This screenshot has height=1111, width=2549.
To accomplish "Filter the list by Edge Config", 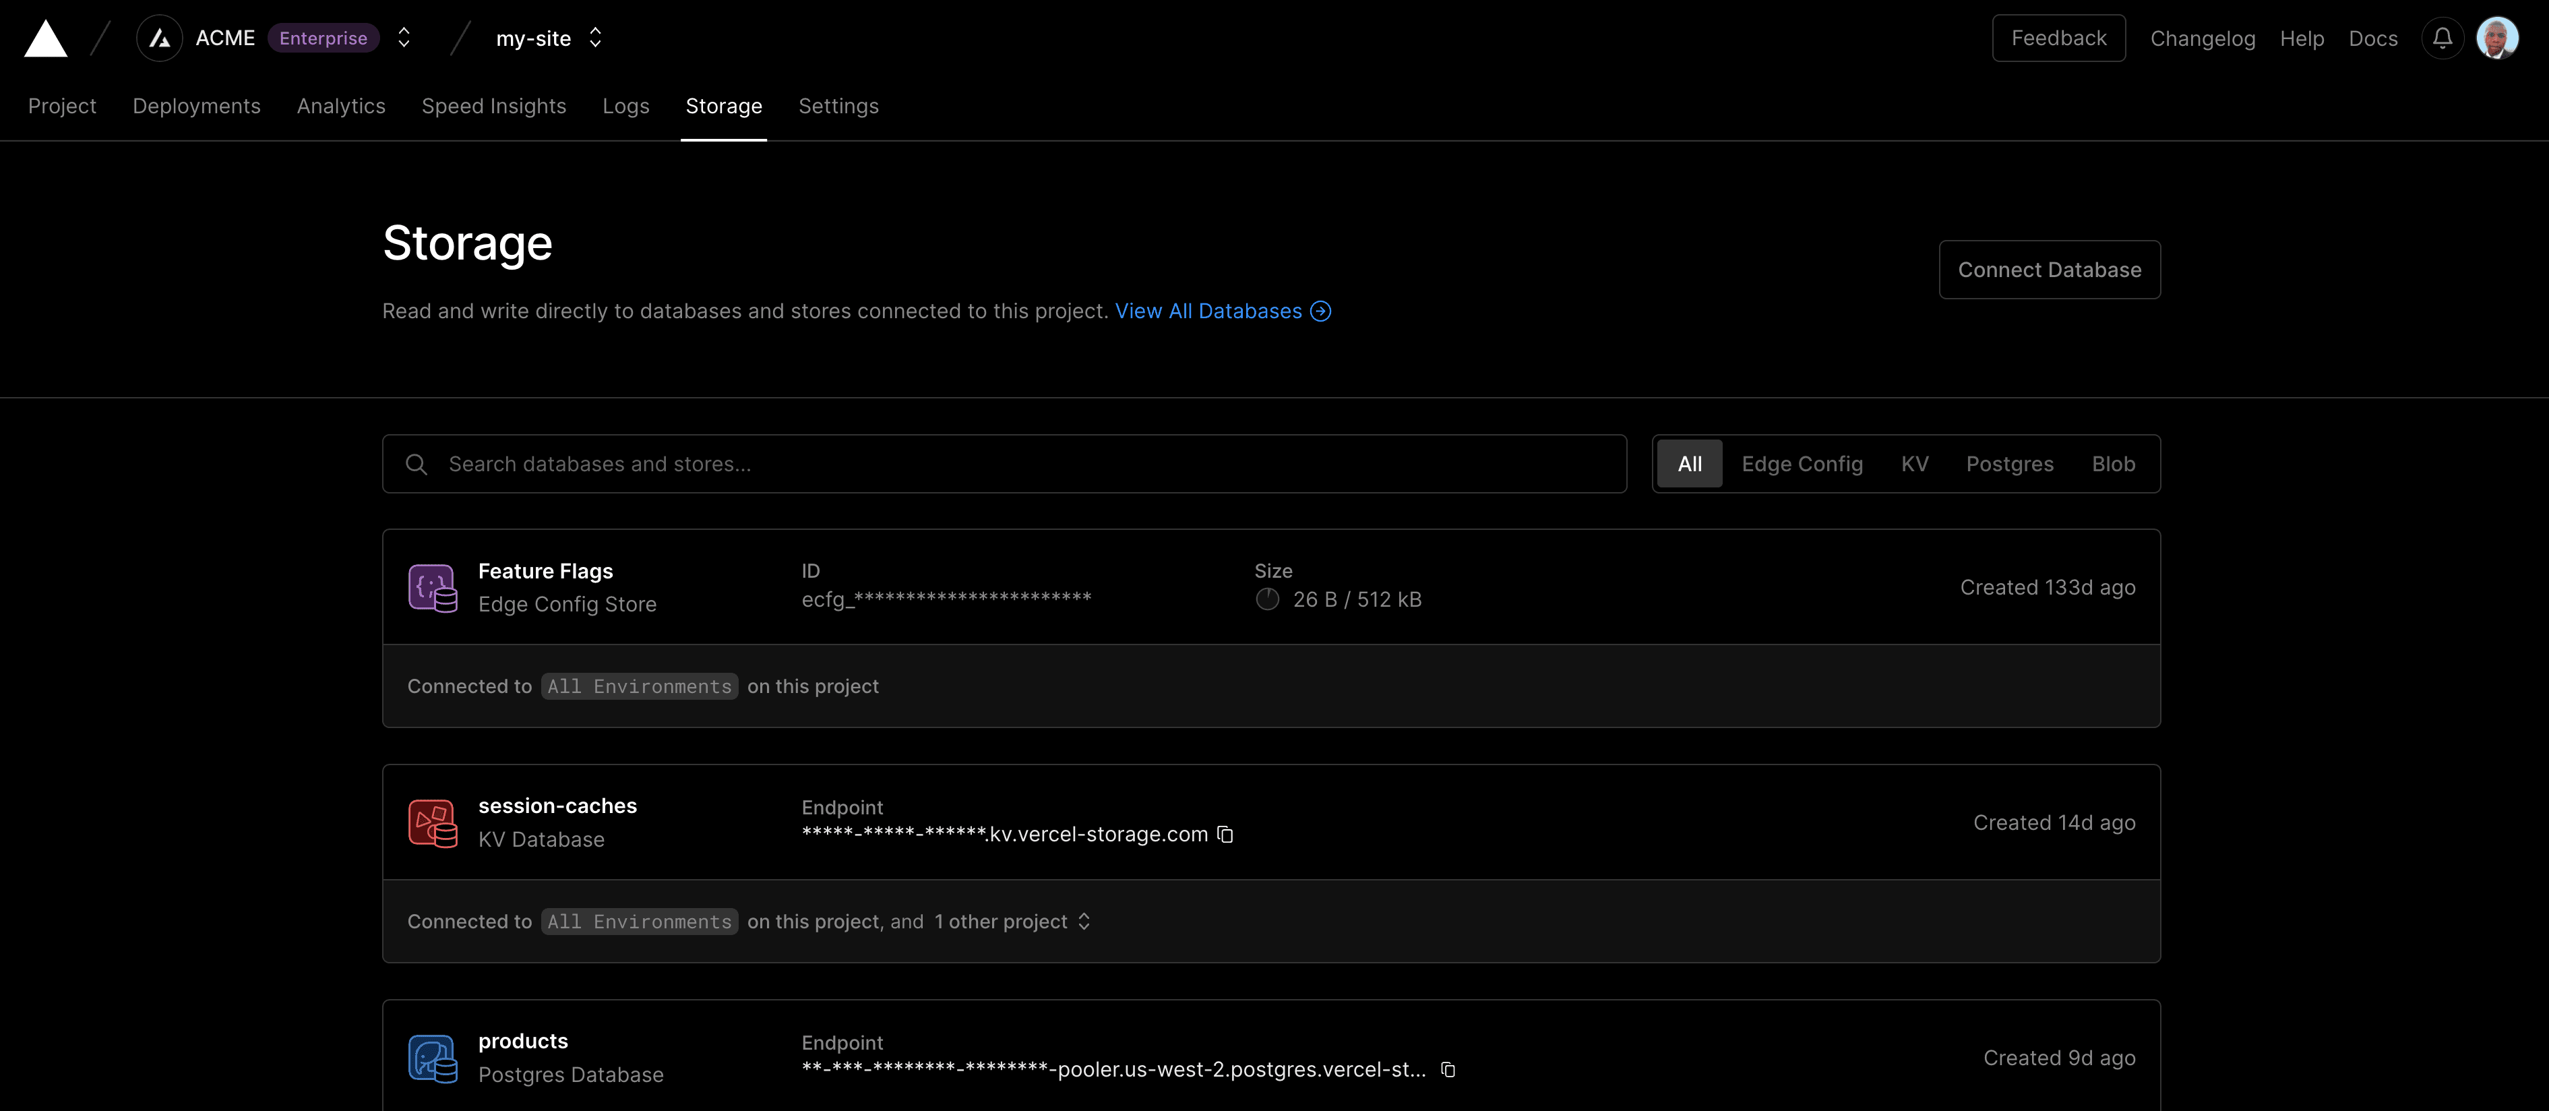I will pyautogui.click(x=1801, y=464).
